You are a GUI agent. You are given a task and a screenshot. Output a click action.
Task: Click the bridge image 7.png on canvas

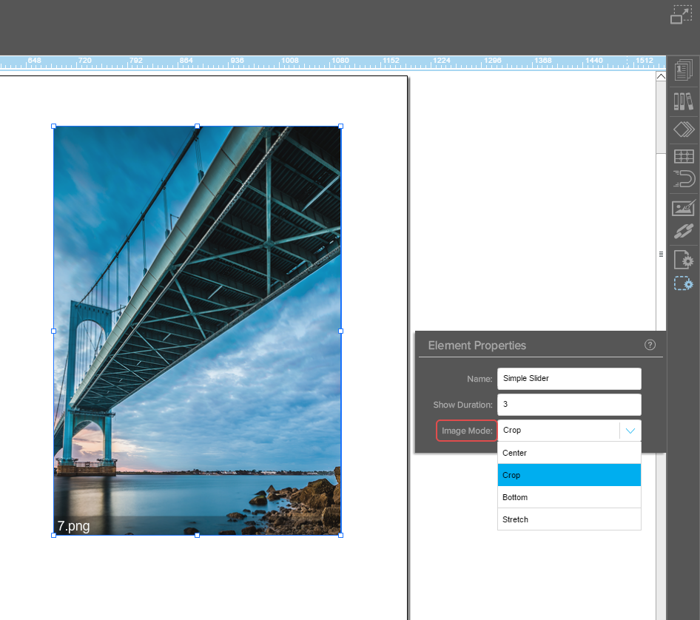coord(197,331)
